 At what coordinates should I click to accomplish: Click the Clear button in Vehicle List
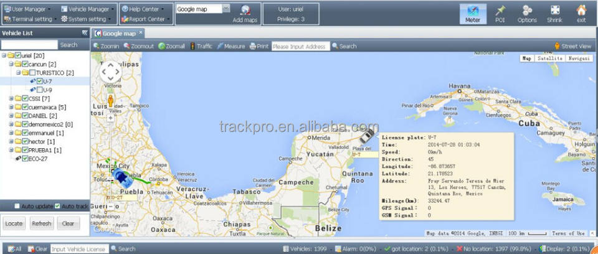(69, 223)
